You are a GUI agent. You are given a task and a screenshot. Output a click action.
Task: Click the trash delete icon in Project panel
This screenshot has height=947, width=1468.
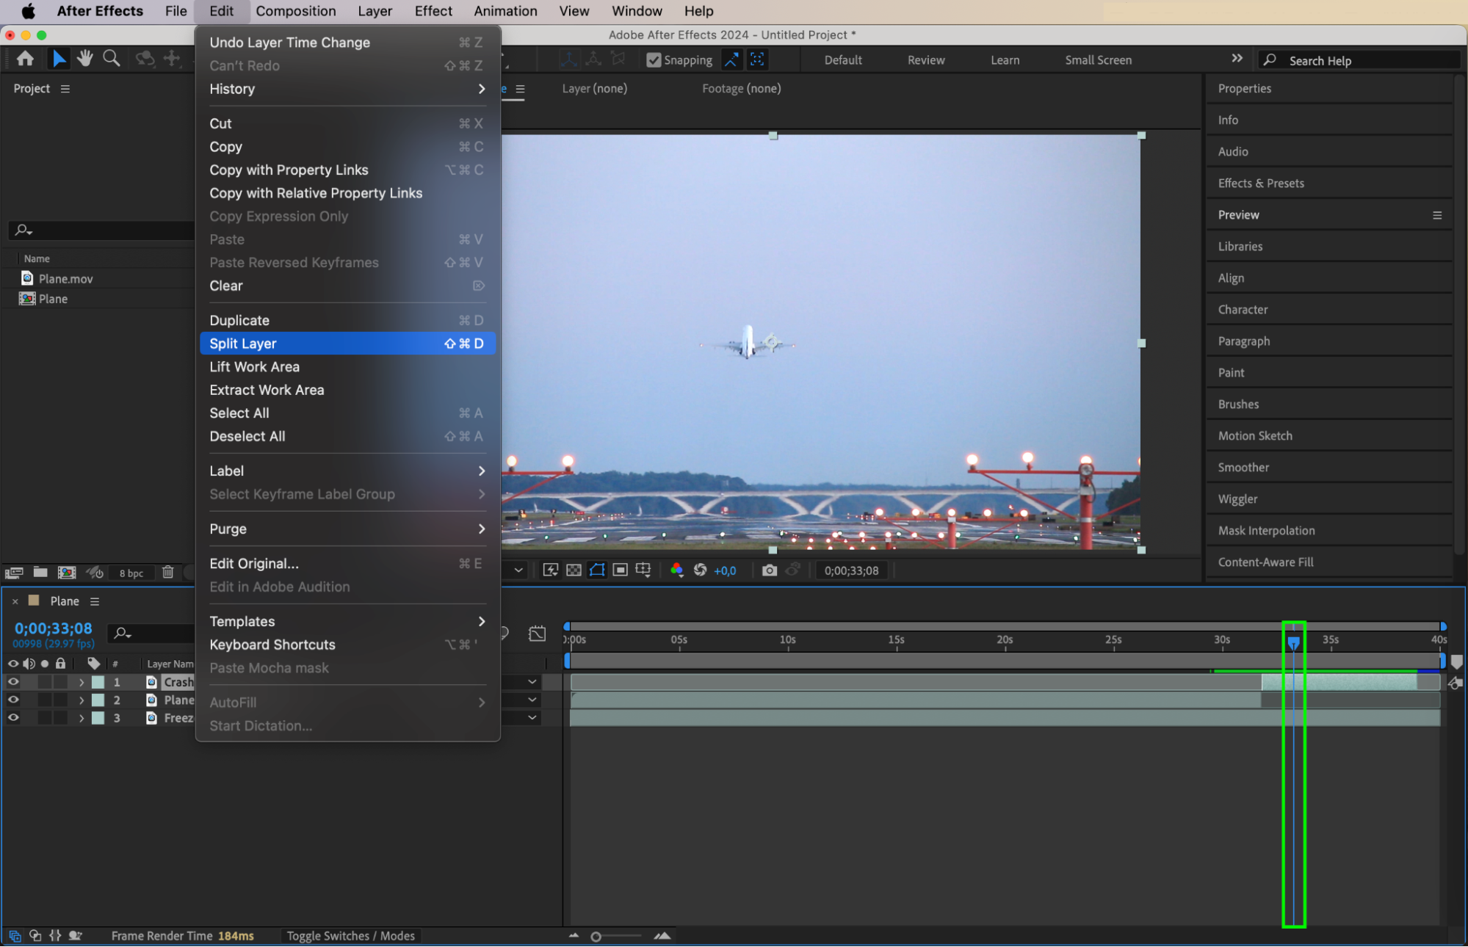tap(167, 573)
